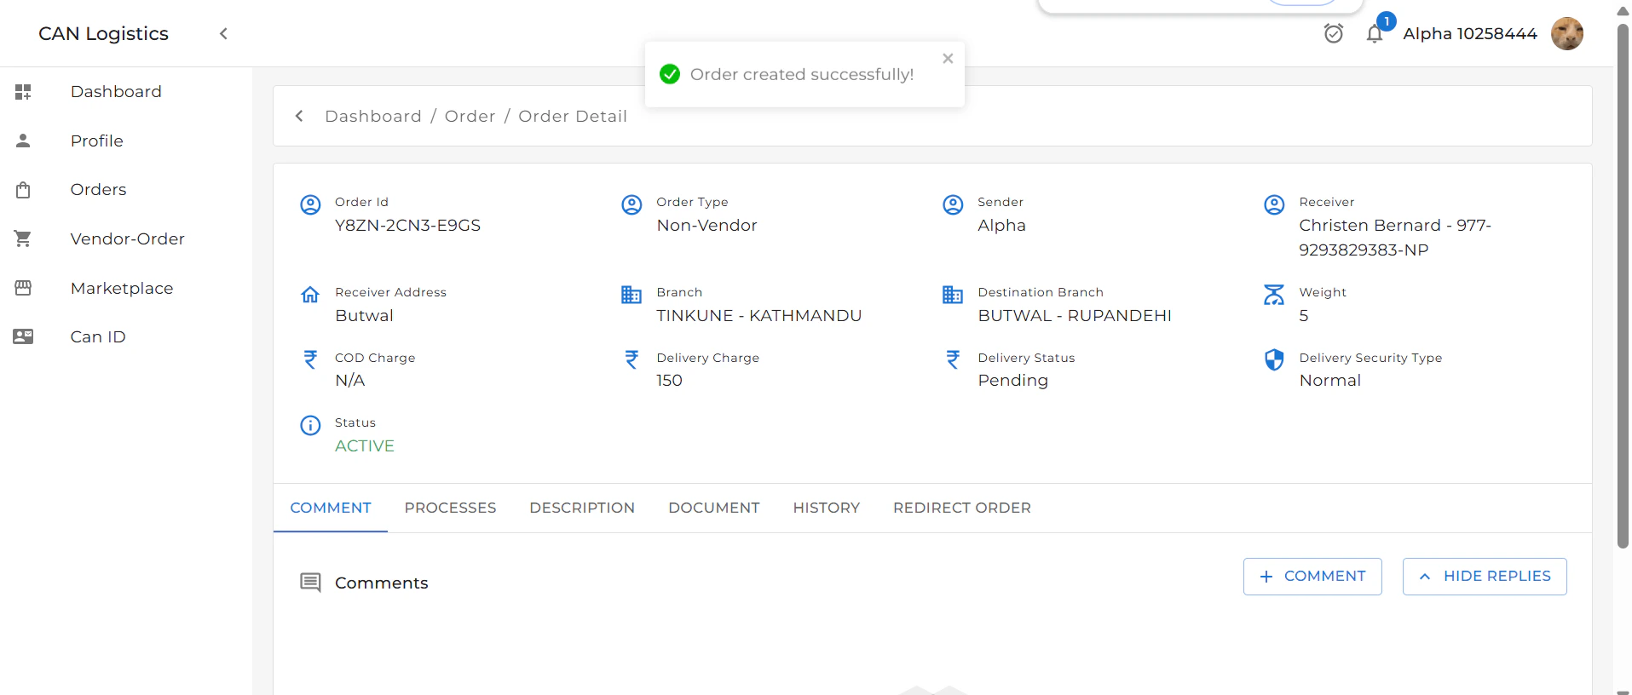
Task: Click the page vertical scrollbar
Action: tap(1623, 285)
